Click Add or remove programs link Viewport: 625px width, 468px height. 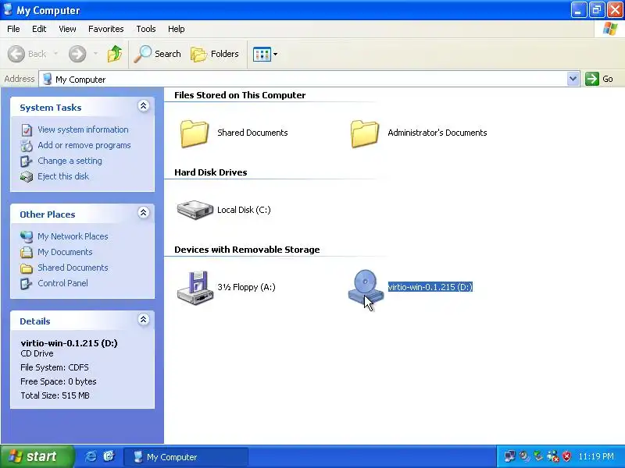point(84,145)
